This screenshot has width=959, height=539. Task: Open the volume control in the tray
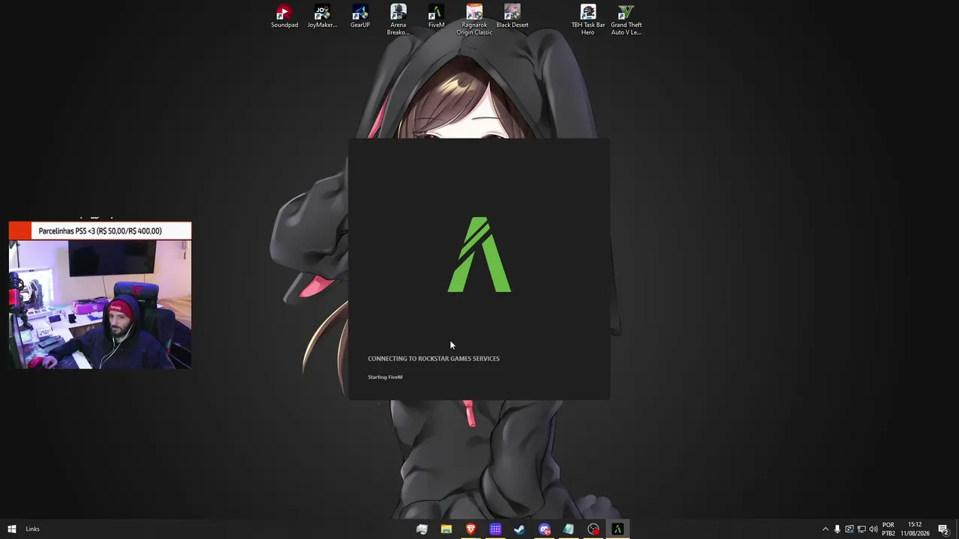click(x=874, y=529)
